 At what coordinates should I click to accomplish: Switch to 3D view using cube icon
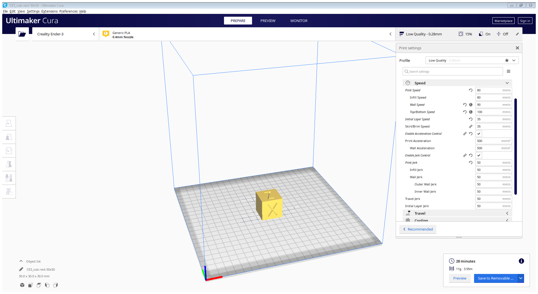(x=22, y=285)
